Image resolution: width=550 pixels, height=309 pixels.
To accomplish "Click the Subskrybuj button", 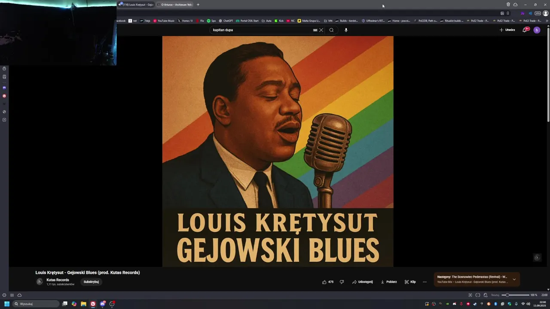I will (91, 282).
